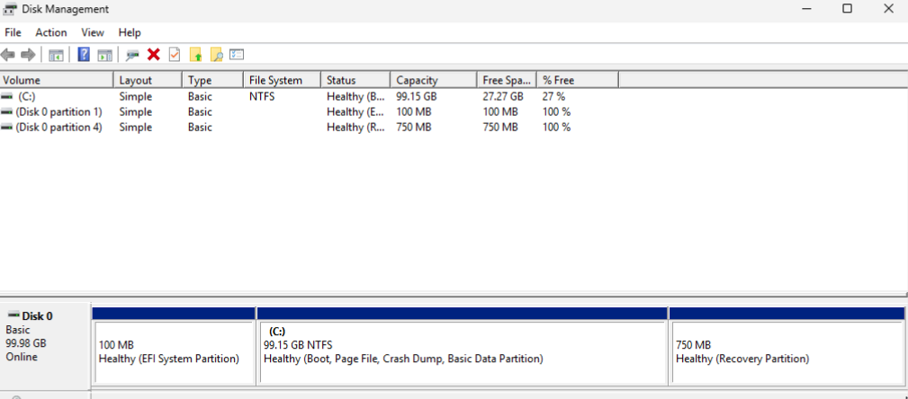Click the folder with green arrow icon
Viewport: 908px width, 399px height.
pyautogui.click(x=196, y=55)
